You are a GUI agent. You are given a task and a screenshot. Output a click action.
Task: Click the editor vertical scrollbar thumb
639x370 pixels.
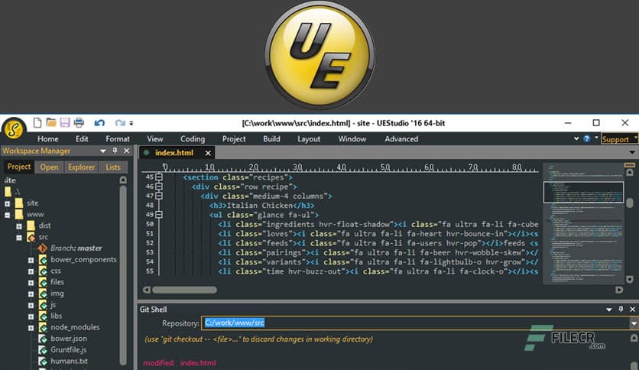click(x=630, y=203)
